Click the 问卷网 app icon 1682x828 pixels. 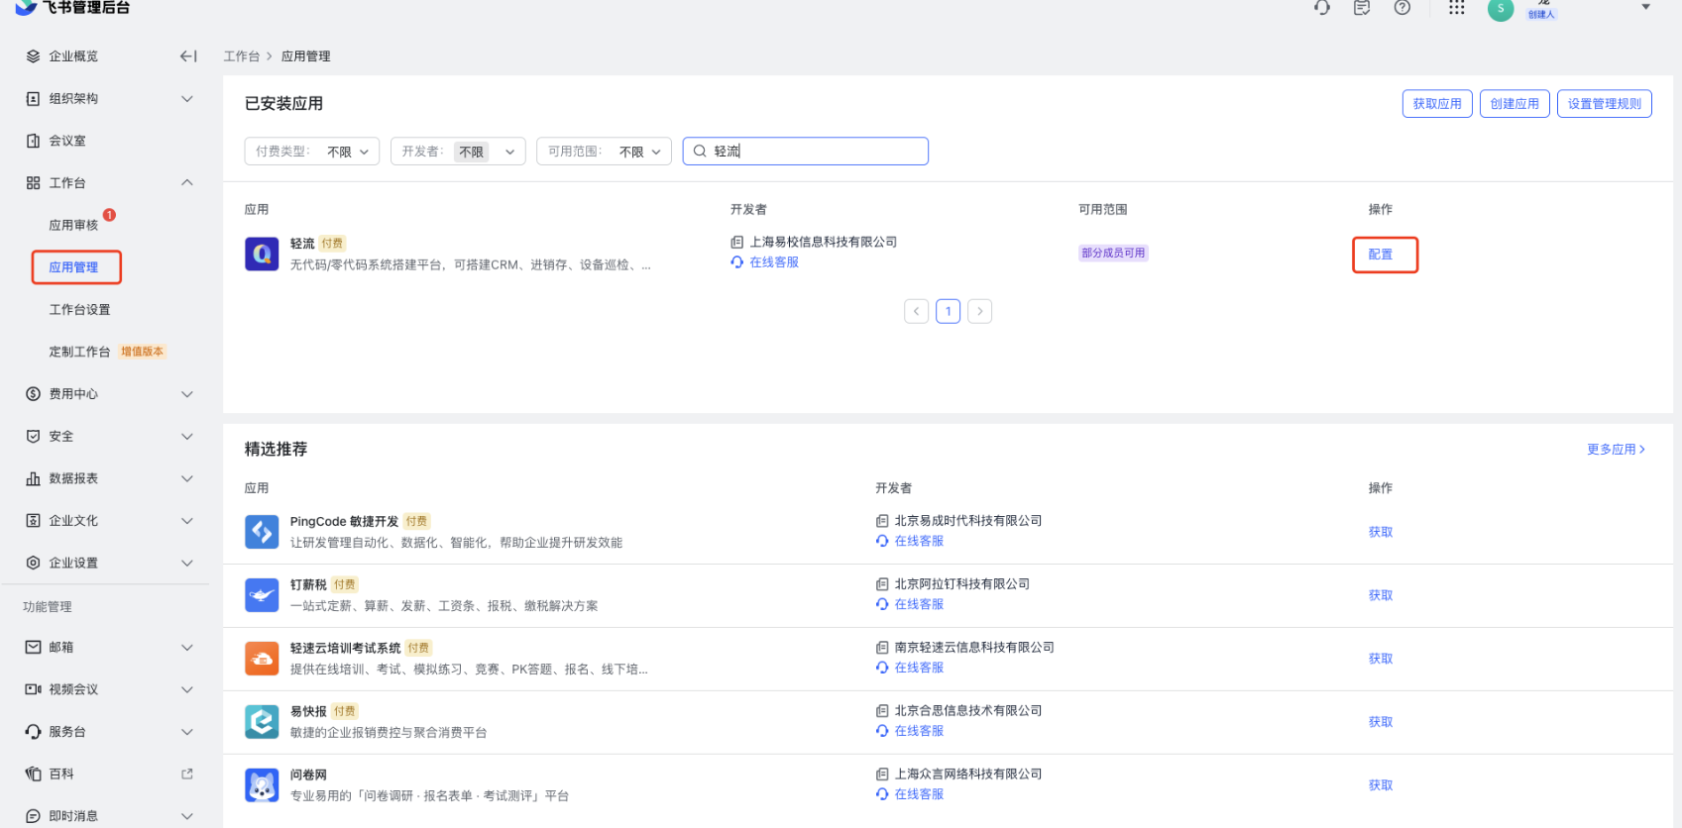[262, 785]
